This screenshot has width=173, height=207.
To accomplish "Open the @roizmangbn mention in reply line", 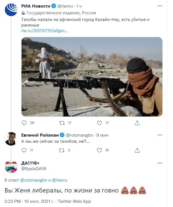I will pyautogui.click(x=34, y=180).
